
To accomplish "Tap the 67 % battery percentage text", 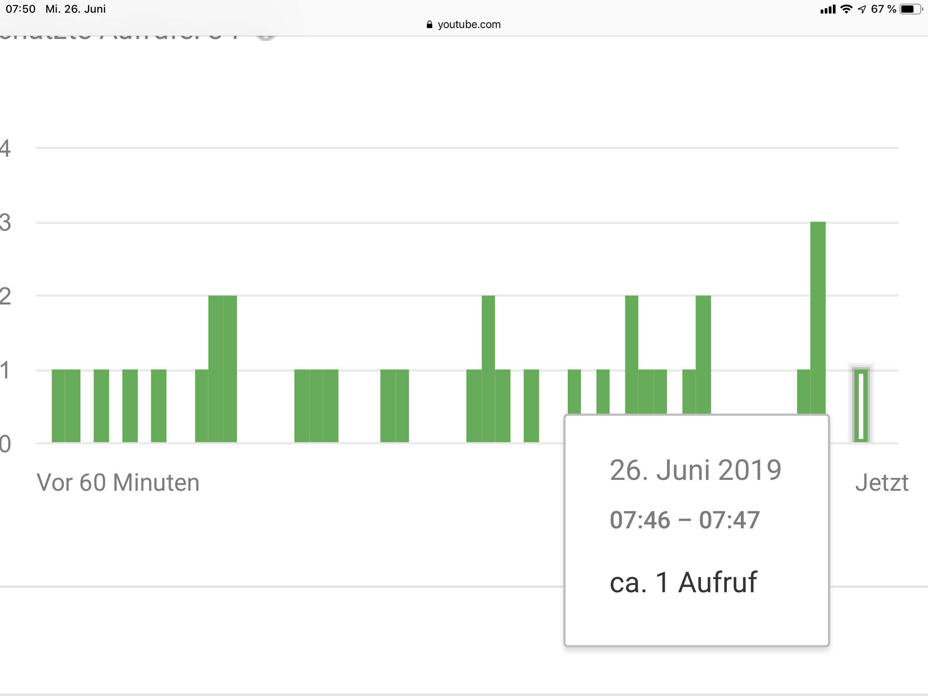I will click(x=883, y=9).
